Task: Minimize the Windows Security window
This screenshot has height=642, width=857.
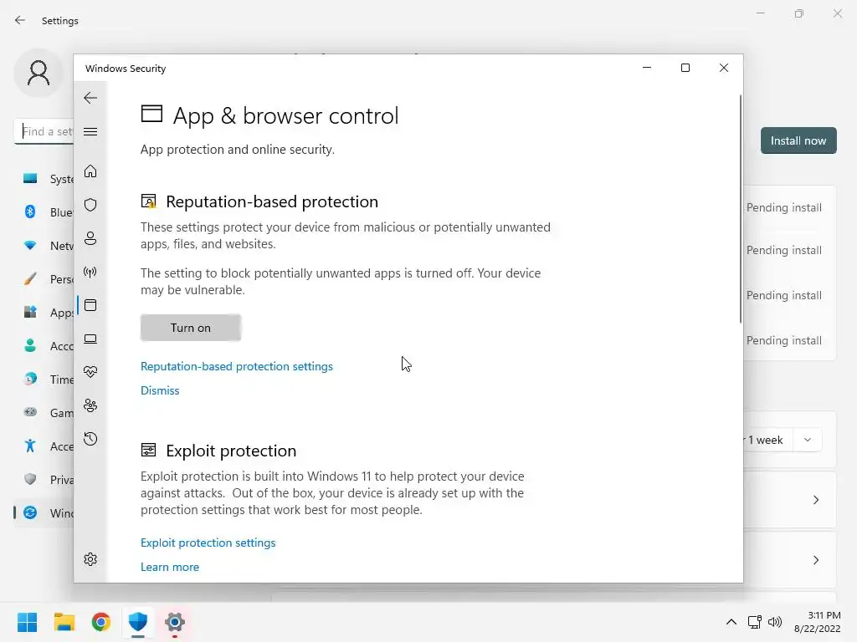Action: [x=647, y=68]
